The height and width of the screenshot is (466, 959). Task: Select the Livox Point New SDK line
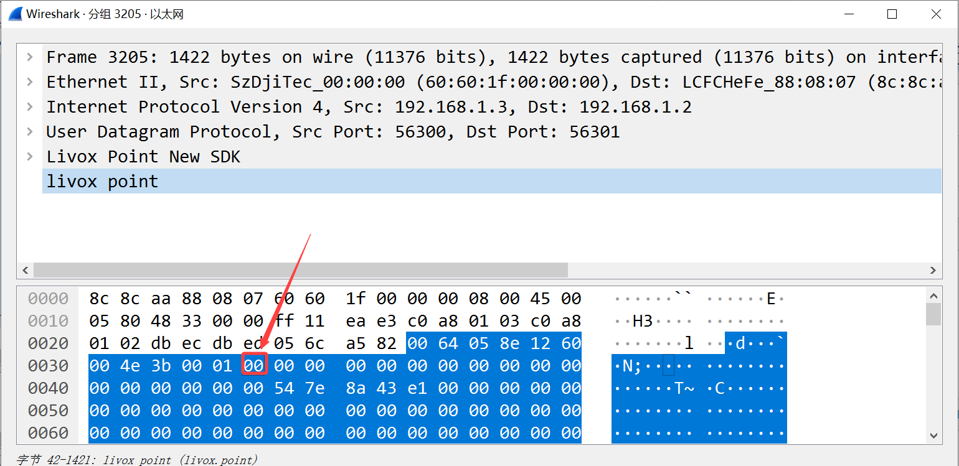(x=492, y=156)
